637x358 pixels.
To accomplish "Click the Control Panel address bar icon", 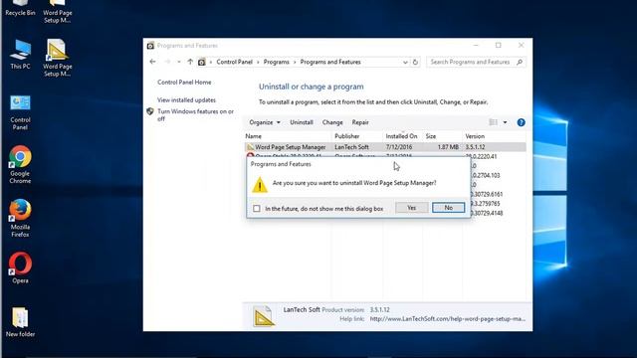I will pos(201,62).
